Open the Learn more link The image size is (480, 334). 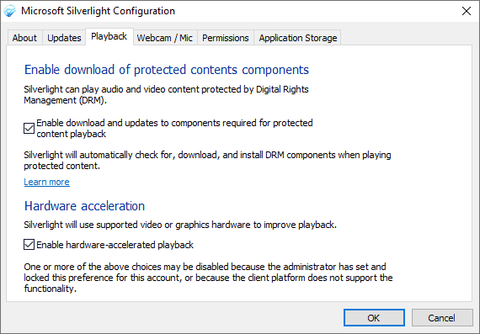[47, 182]
